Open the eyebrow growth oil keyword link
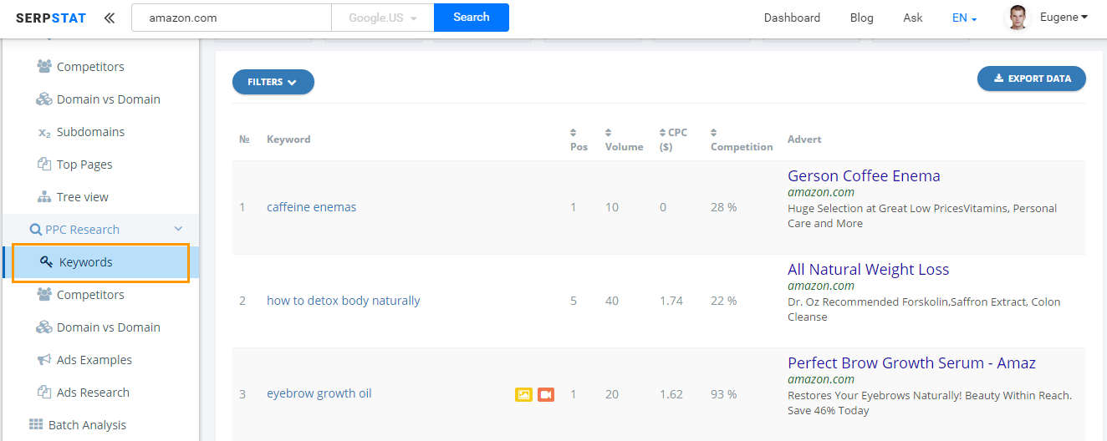Viewport: 1107px width, 441px height. (x=319, y=393)
